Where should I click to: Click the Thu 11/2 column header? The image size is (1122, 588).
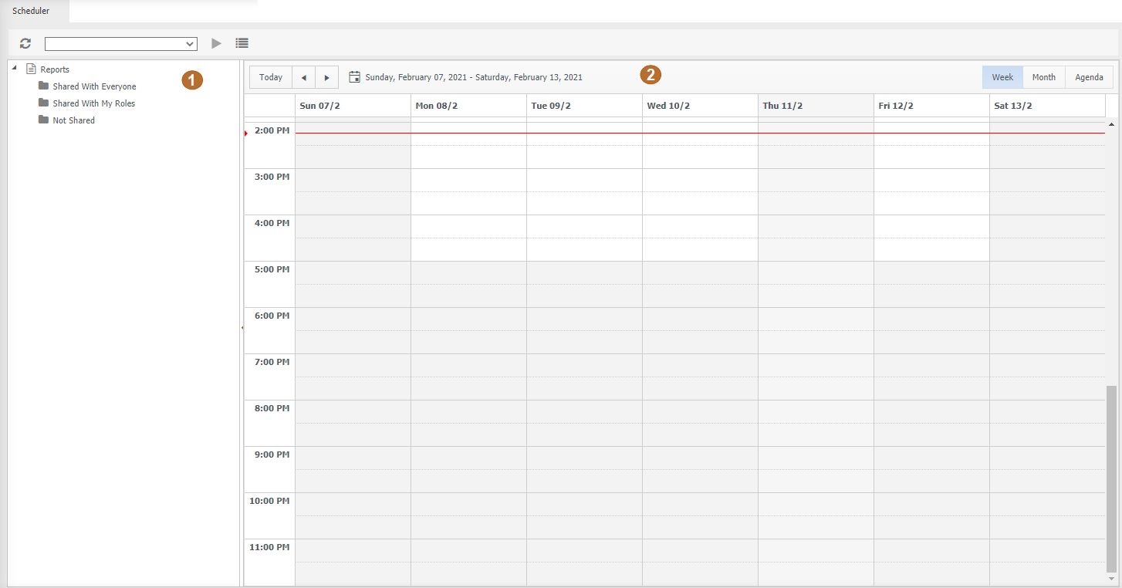pyautogui.click(x=816, y=106)
